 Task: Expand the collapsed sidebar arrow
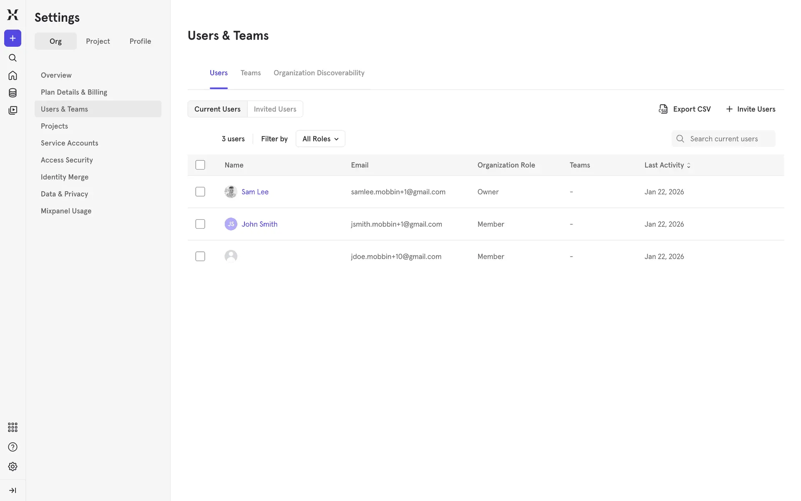[13, 490]
